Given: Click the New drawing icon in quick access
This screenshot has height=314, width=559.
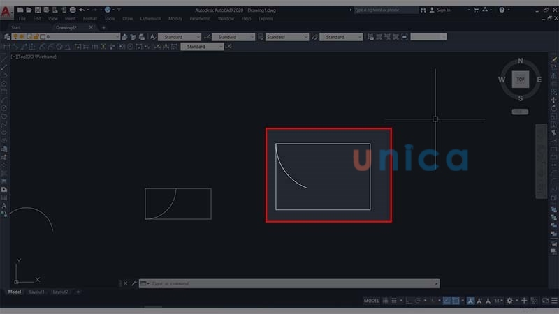Looking at the screenshot, I should [20, 10].
